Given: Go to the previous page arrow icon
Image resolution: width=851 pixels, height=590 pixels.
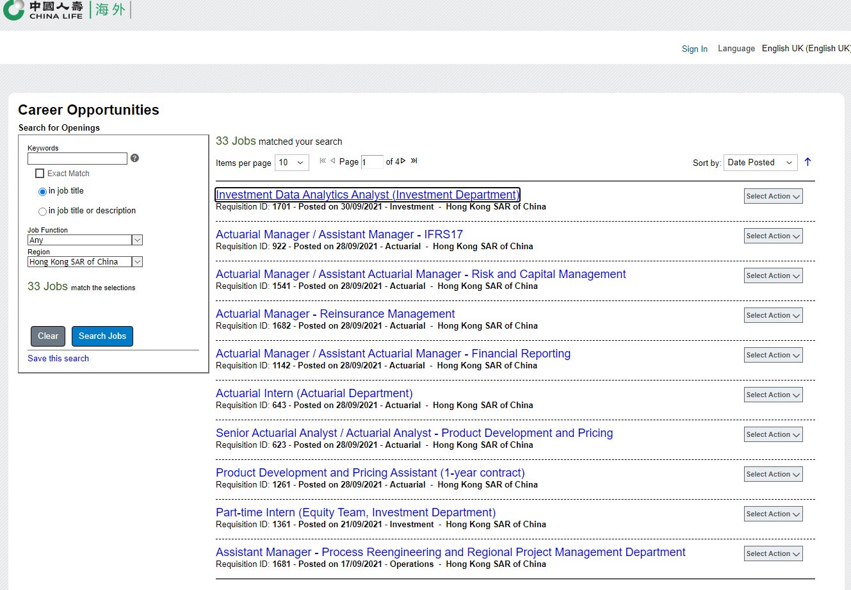Looking at the screenshot, I should (x=332, y=161).
